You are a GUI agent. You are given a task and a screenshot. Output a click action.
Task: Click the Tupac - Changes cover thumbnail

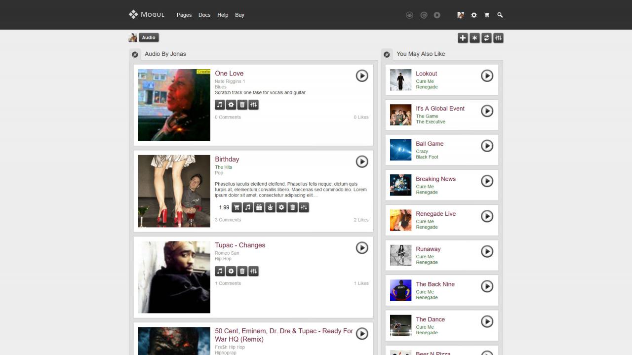tap(174, 277)
